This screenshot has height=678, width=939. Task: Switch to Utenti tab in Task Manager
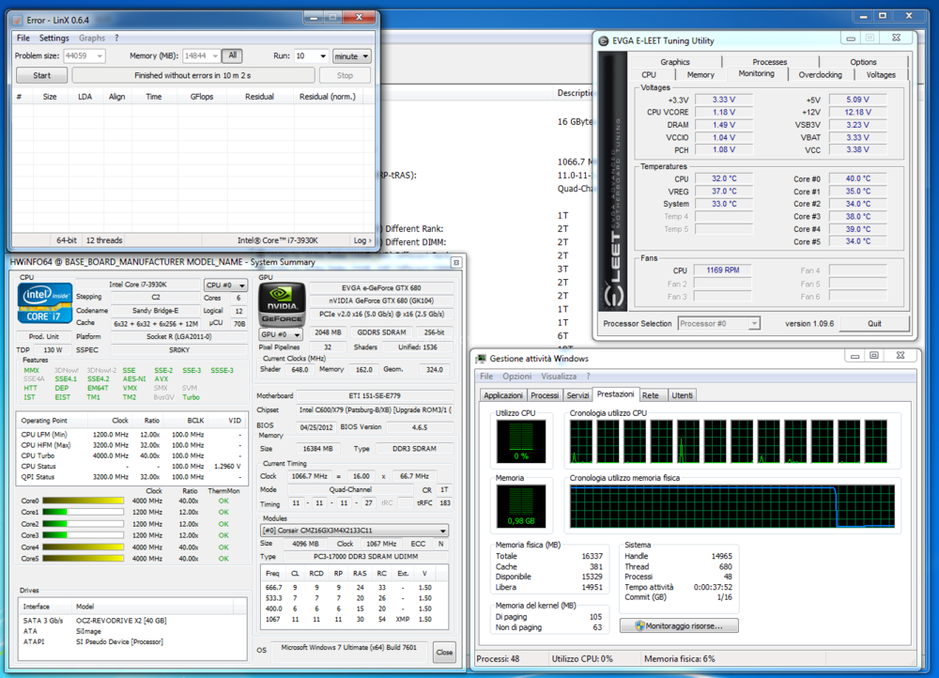pos(682,395)
